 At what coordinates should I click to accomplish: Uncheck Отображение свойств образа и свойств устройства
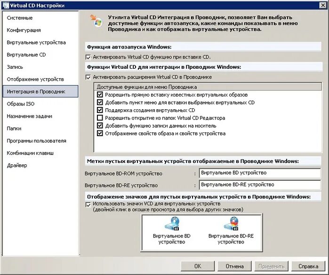(100, 133)
